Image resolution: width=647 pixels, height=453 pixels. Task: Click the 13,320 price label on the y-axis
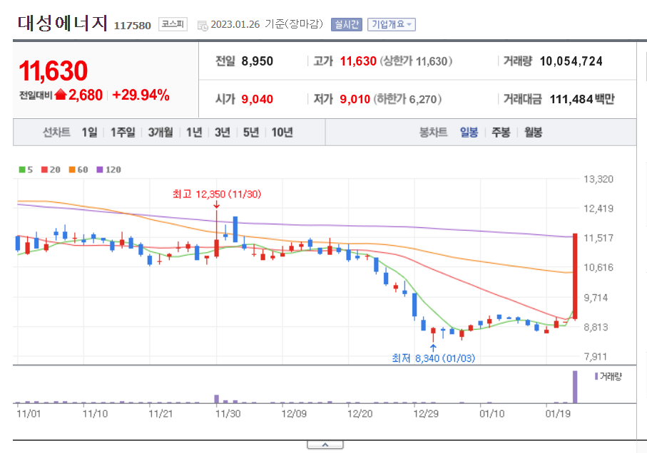[598, 179]
